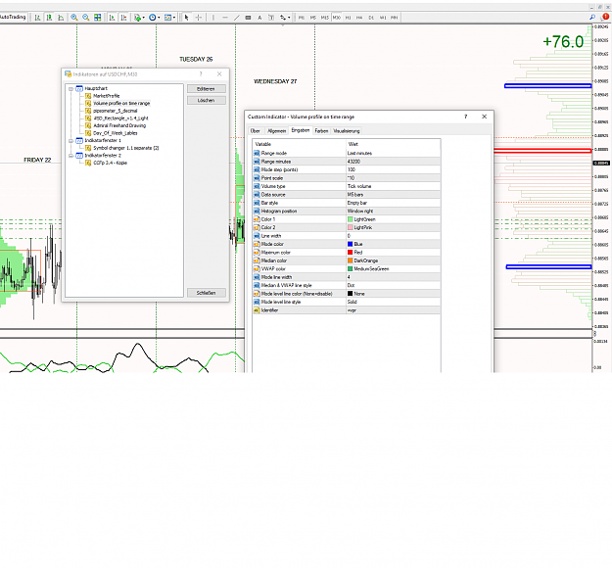Click the Mode line width value 4

tap(394, 277)
